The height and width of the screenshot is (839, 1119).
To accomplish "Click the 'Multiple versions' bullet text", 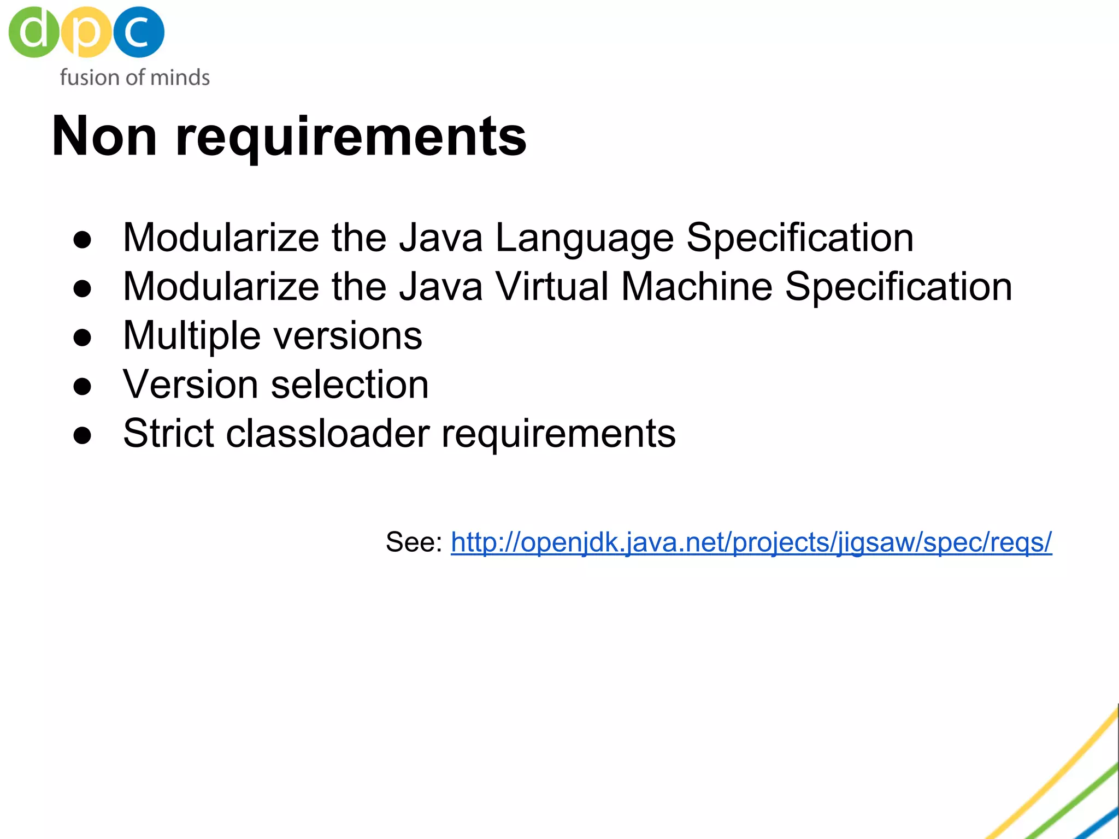I will click(x=273, y=336).
